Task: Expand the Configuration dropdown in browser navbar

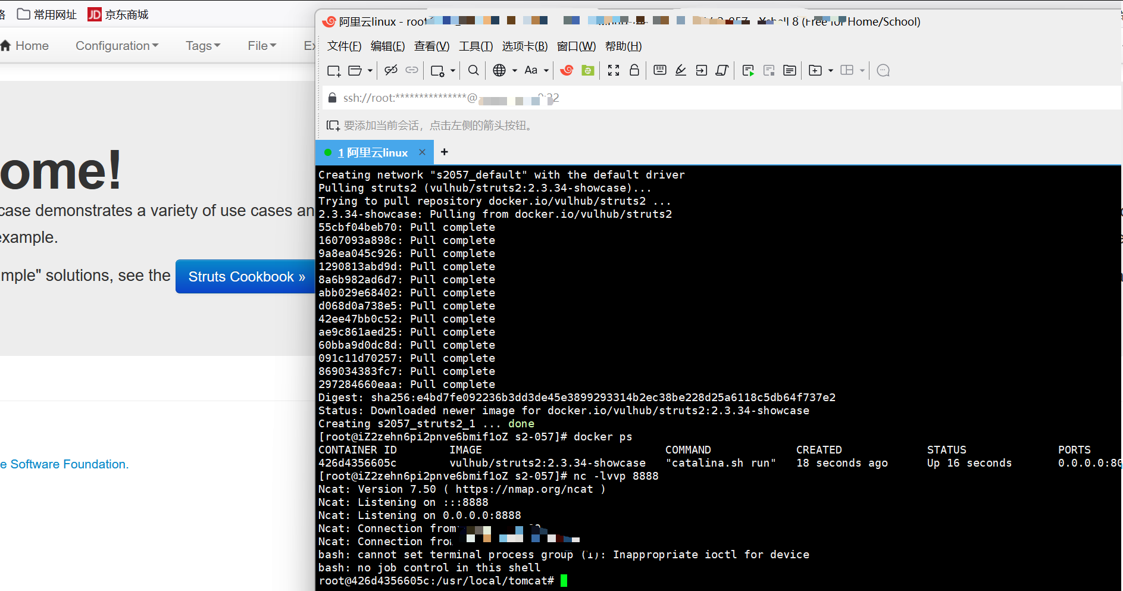Action: tap(117, 46)
